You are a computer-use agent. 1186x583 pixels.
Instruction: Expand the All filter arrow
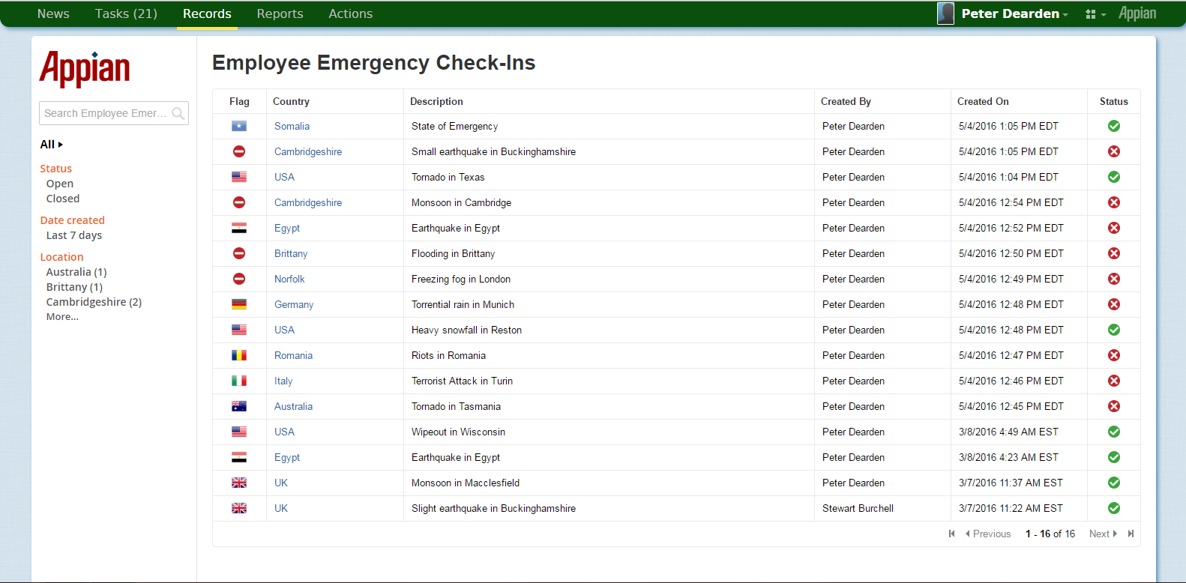click(60, 145)
